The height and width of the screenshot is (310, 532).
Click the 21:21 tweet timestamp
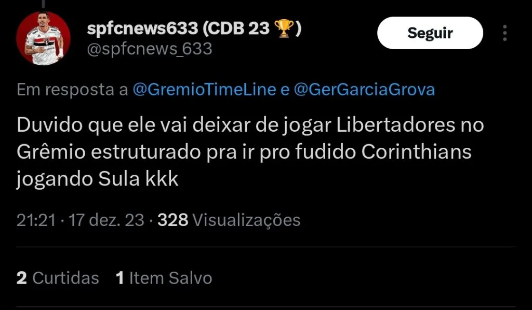pyautogui.click(x=36, y=220)
